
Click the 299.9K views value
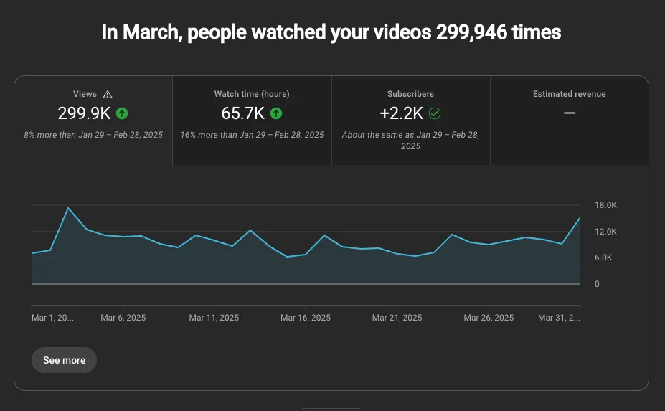[84, 113]
